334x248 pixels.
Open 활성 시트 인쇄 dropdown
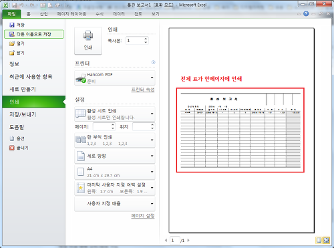point(115,114)
